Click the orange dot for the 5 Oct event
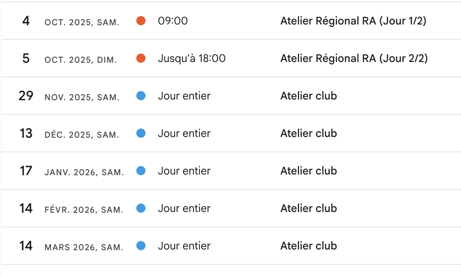 tap(141, 59)
